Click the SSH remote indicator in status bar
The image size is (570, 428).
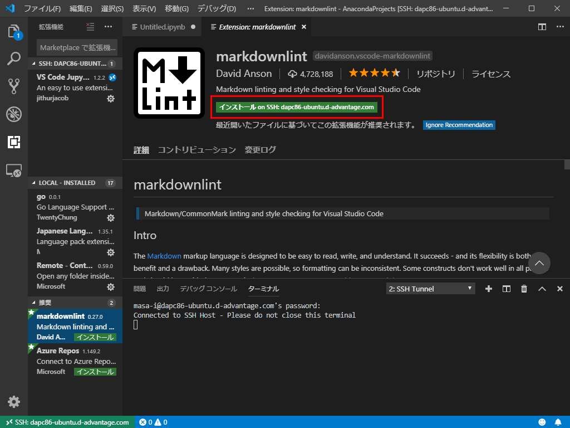(x=67, y=422)
